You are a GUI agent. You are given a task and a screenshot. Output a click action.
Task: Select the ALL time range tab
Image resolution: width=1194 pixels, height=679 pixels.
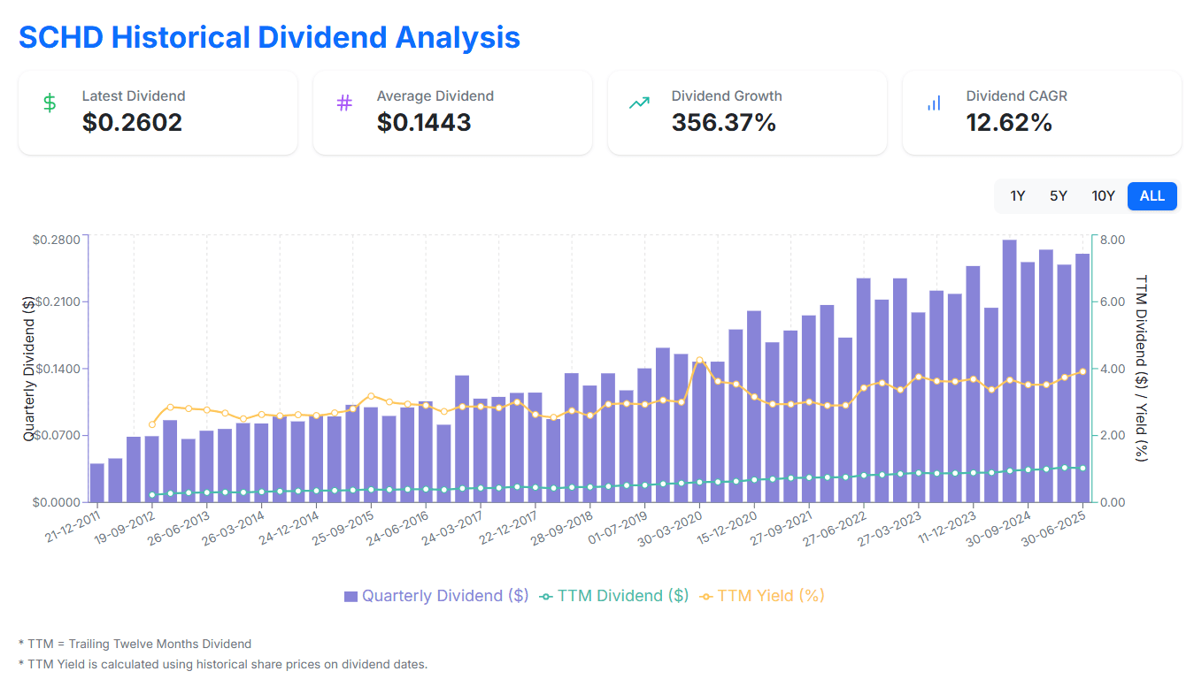pos(1152,195)
